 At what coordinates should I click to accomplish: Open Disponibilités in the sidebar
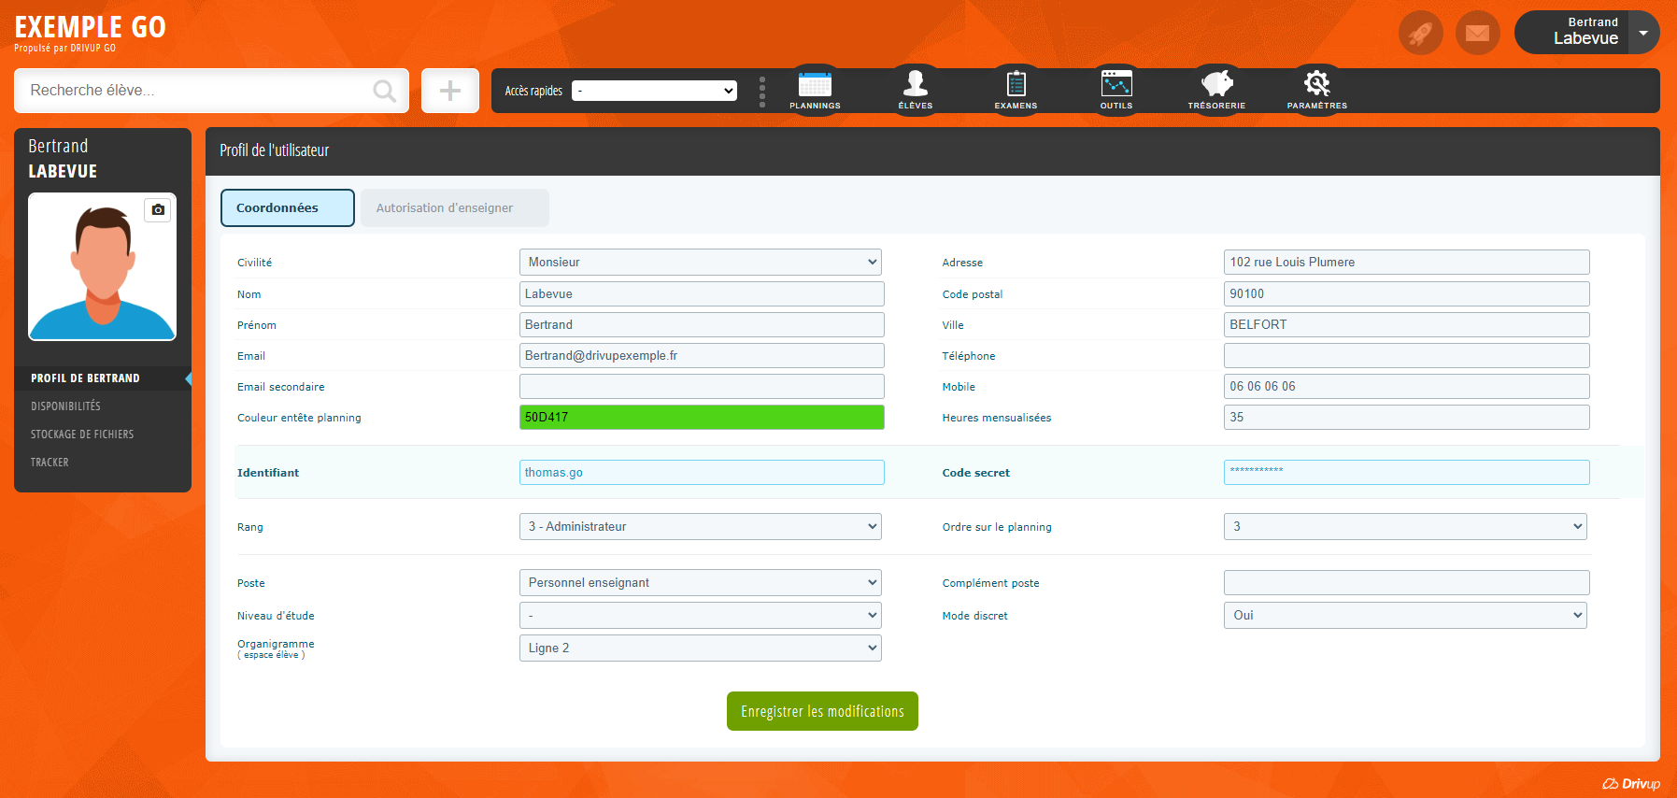pyautogui.click(x=65, y=406)
